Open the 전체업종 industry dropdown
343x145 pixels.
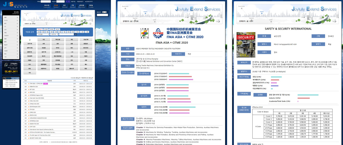[x=43, y=34]
